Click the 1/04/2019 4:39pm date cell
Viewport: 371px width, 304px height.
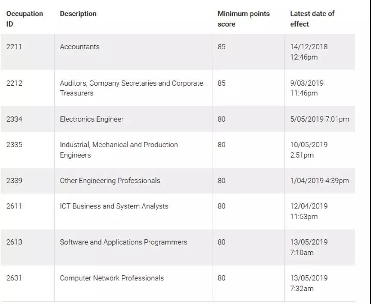[319, 181]
